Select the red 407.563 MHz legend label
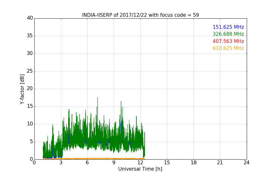This screenshot has height=182, width=274. 228,41
